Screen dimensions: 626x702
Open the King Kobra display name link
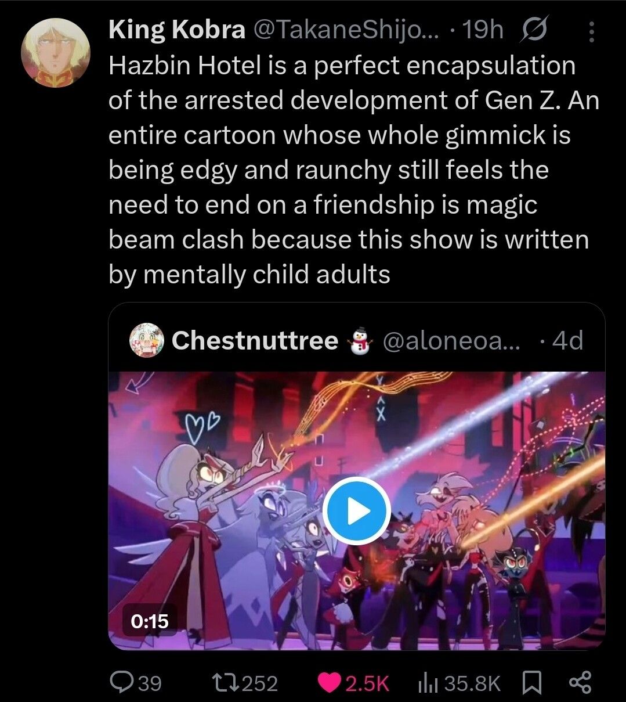177,30
